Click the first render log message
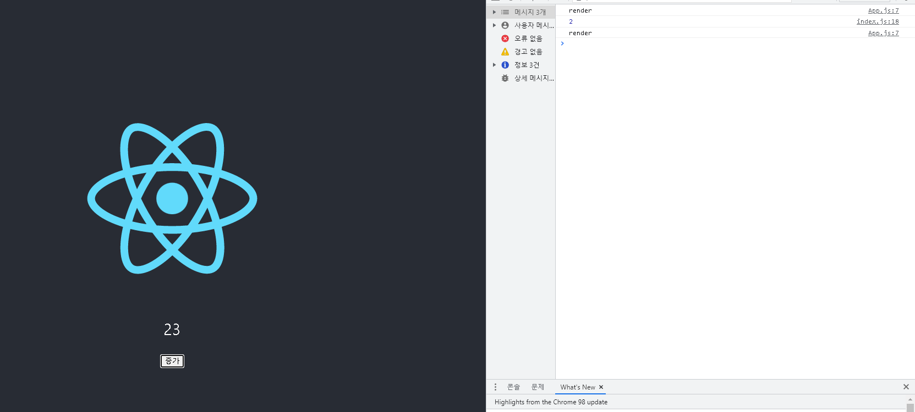Image resolution: width=915 pixels, height=412 pixels. 580,10
